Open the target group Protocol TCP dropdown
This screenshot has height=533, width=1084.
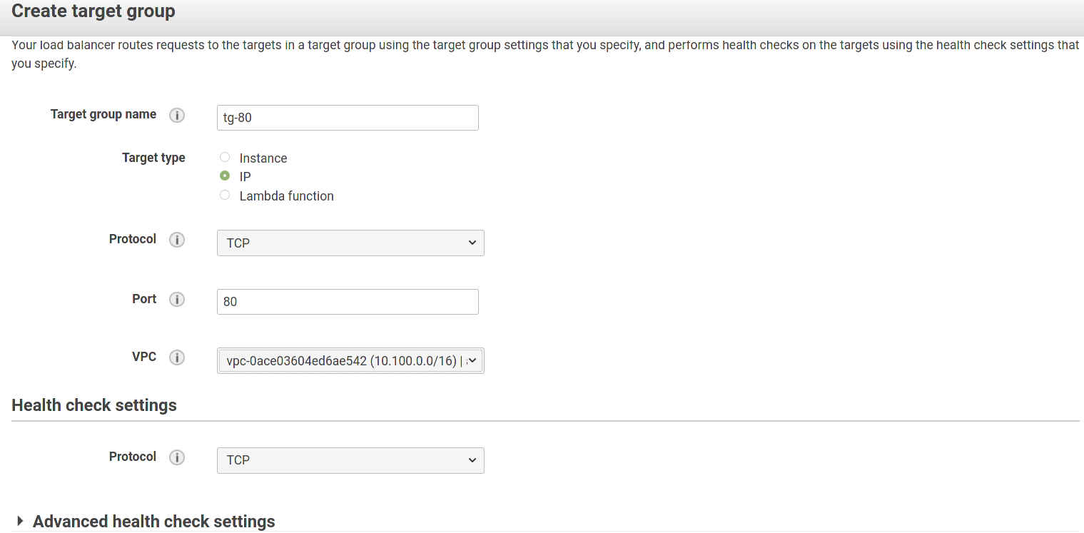pyautogui.click(x=350, y=243)
